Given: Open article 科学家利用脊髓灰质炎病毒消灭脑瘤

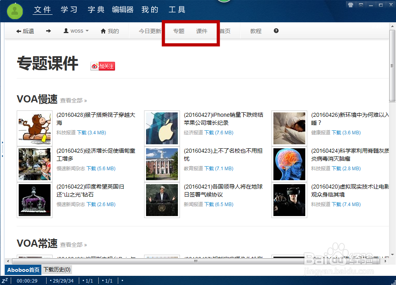Looking at the screenshot, I should (350, 155).
